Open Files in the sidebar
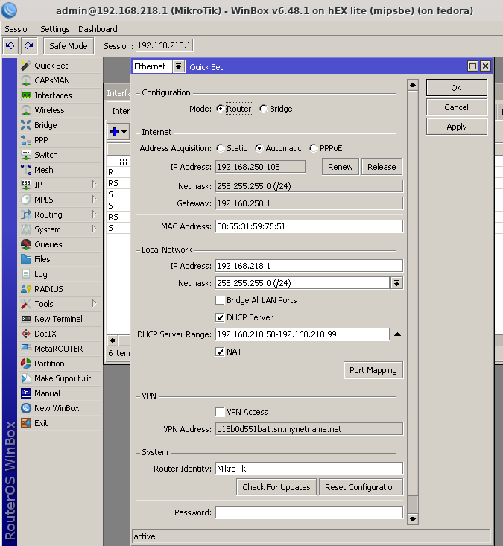 point(60,259)
